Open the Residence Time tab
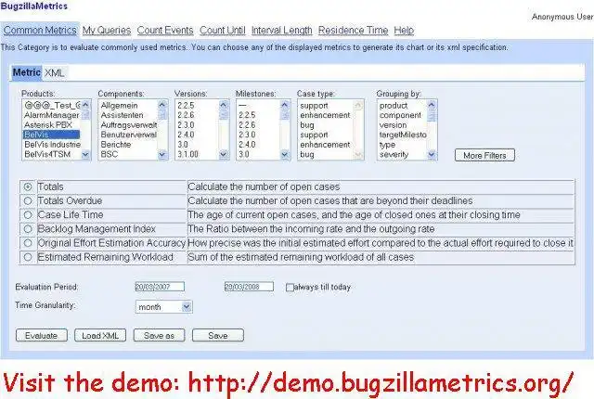594x399 pixels. pos(353,31)
